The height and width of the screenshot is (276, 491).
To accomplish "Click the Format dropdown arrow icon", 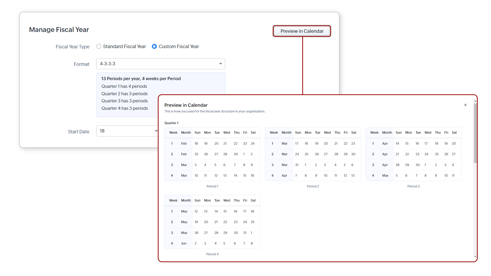I will (220, 64).
